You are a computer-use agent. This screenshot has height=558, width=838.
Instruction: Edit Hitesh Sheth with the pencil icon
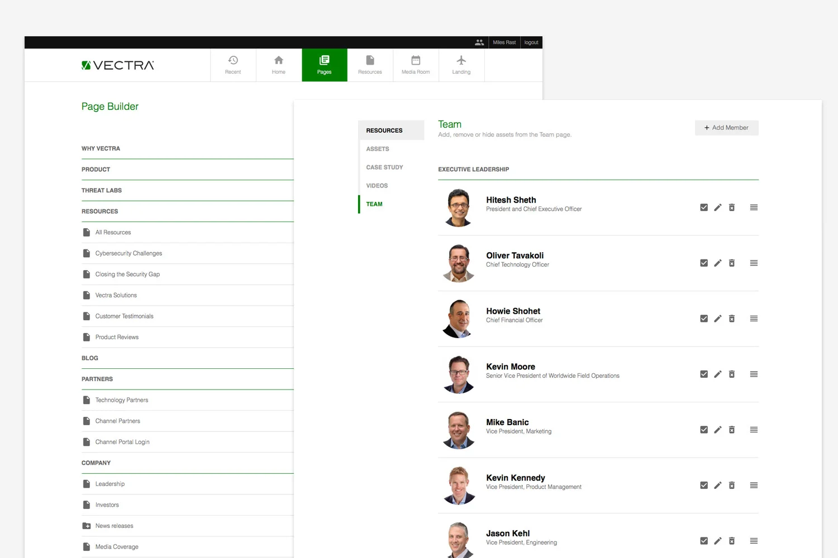718,208
